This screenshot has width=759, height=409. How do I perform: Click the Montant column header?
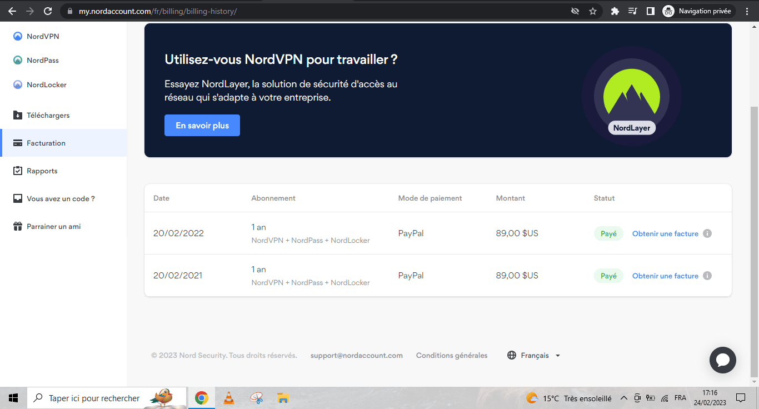pos(511,198)
